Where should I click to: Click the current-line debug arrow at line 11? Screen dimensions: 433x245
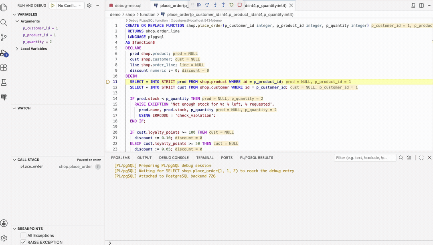[x=108, y=82]
